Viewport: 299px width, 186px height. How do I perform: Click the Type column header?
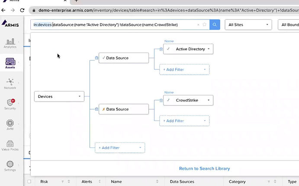pyautogui.click(x=292, y=182)
